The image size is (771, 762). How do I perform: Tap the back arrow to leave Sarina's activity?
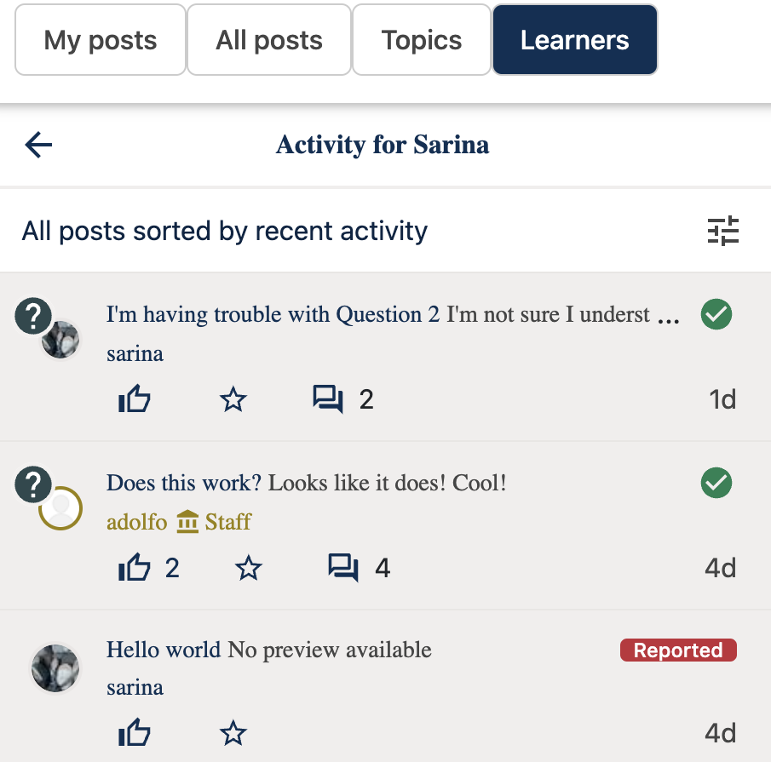tap(37, 145)
